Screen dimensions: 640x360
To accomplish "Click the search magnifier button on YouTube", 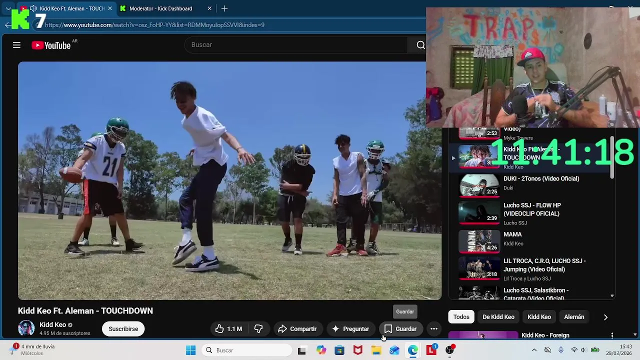I will 420,45.
